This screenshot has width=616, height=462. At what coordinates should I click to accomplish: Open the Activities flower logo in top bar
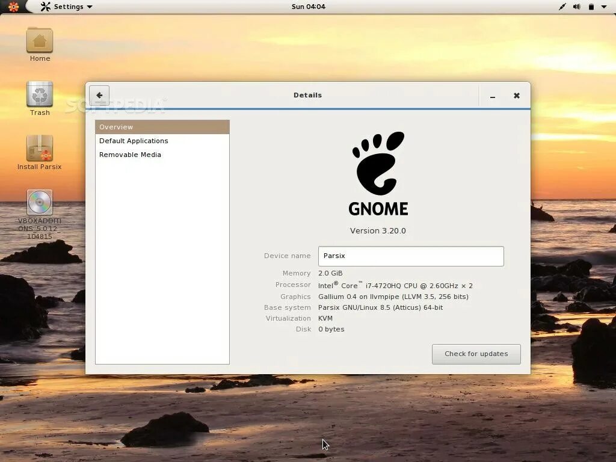pyautogui.click(x=13, y=7)
